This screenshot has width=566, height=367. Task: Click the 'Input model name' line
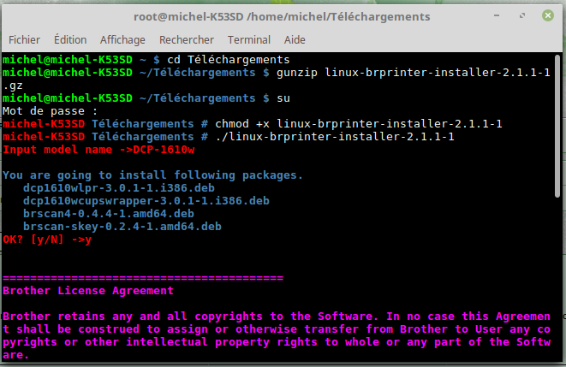(x=98, y=149)
